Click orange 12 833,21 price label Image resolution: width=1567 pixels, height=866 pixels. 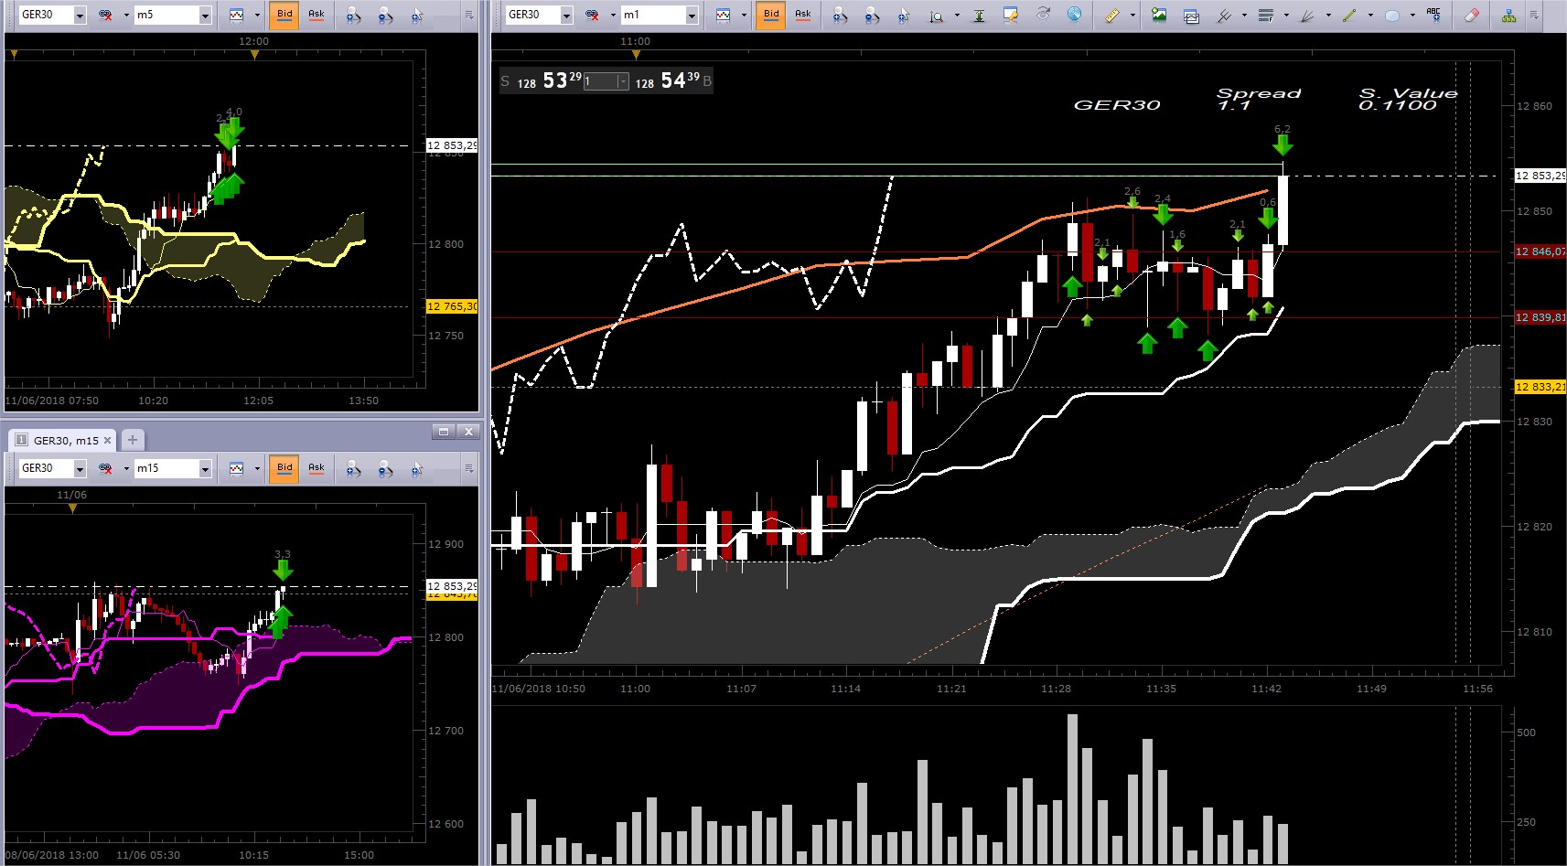1540,387
